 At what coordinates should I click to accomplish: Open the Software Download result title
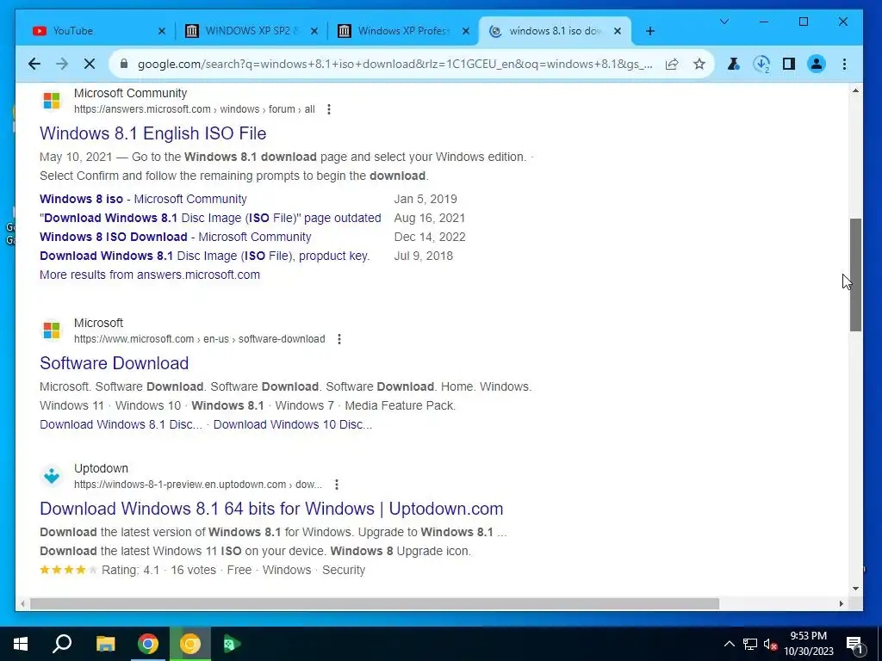pyautogui.click(x=115, y=363)
